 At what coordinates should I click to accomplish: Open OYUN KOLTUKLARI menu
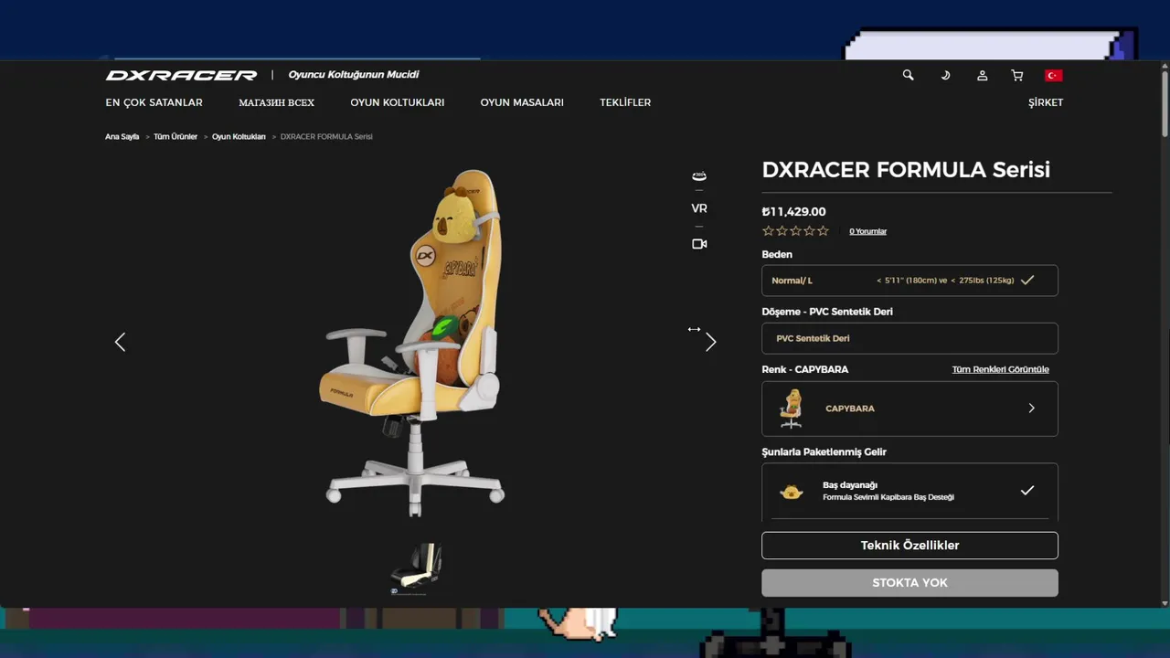click(x=397, y=102)
